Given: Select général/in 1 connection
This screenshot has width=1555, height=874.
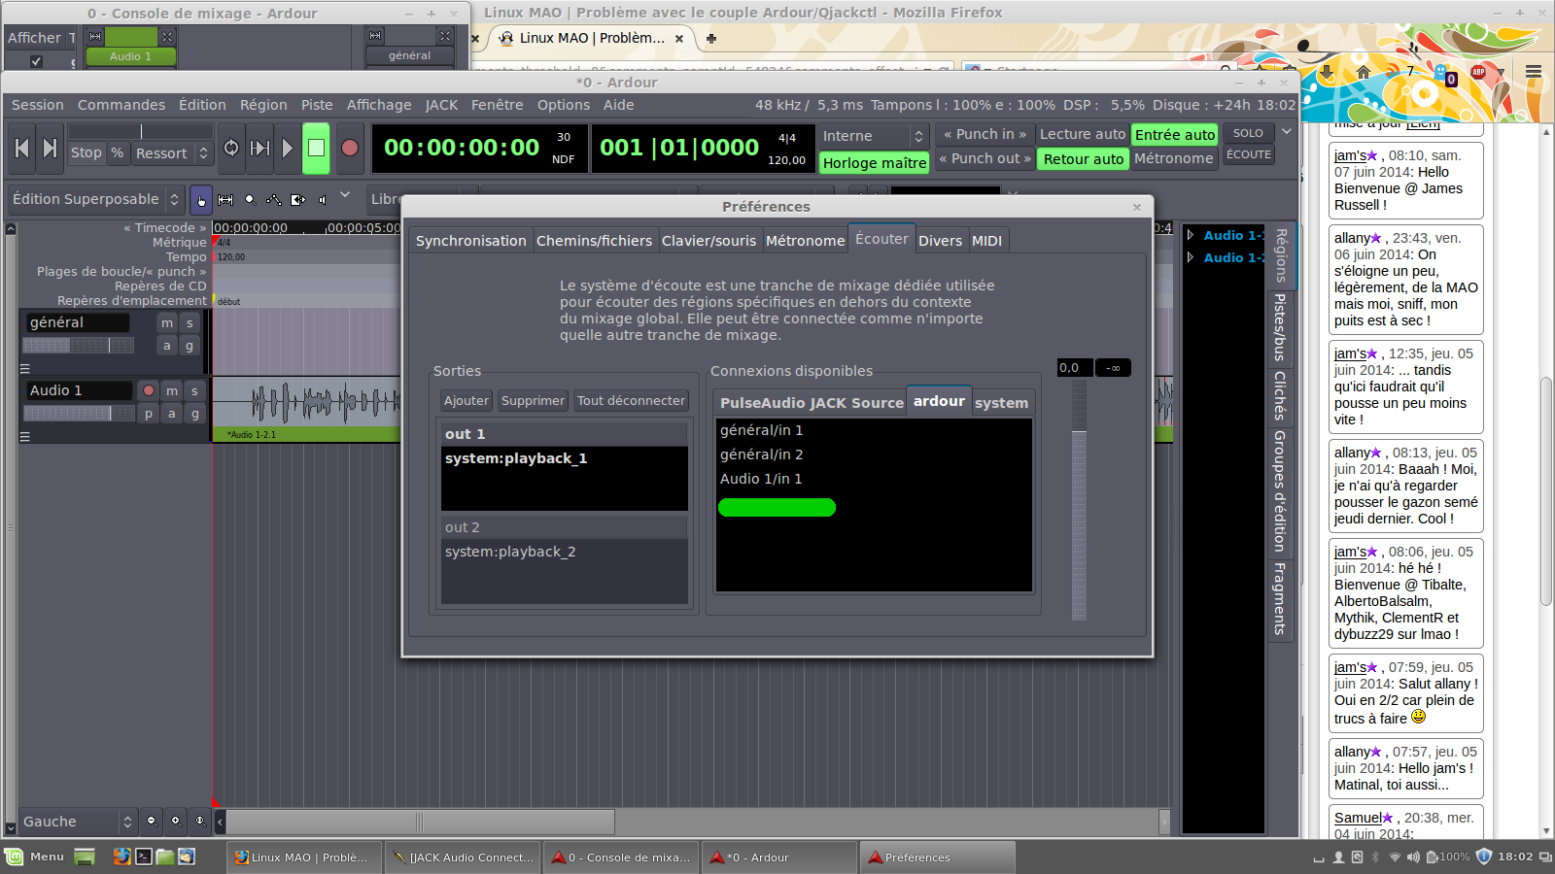Looking at the screenshot, I should point(762,430).
